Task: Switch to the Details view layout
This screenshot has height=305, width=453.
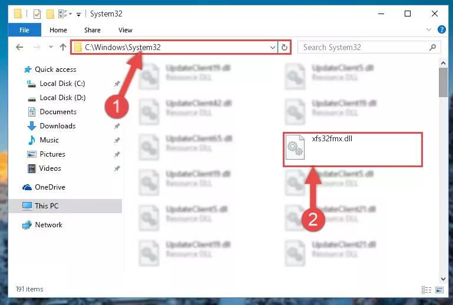Action: pyautogui.click(x=426, y=290)
